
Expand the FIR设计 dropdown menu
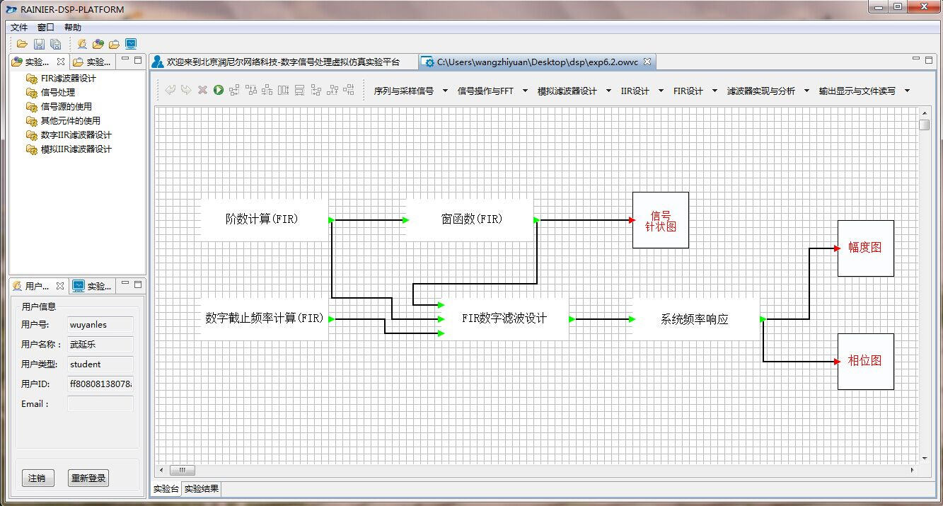tap(715, 91)
